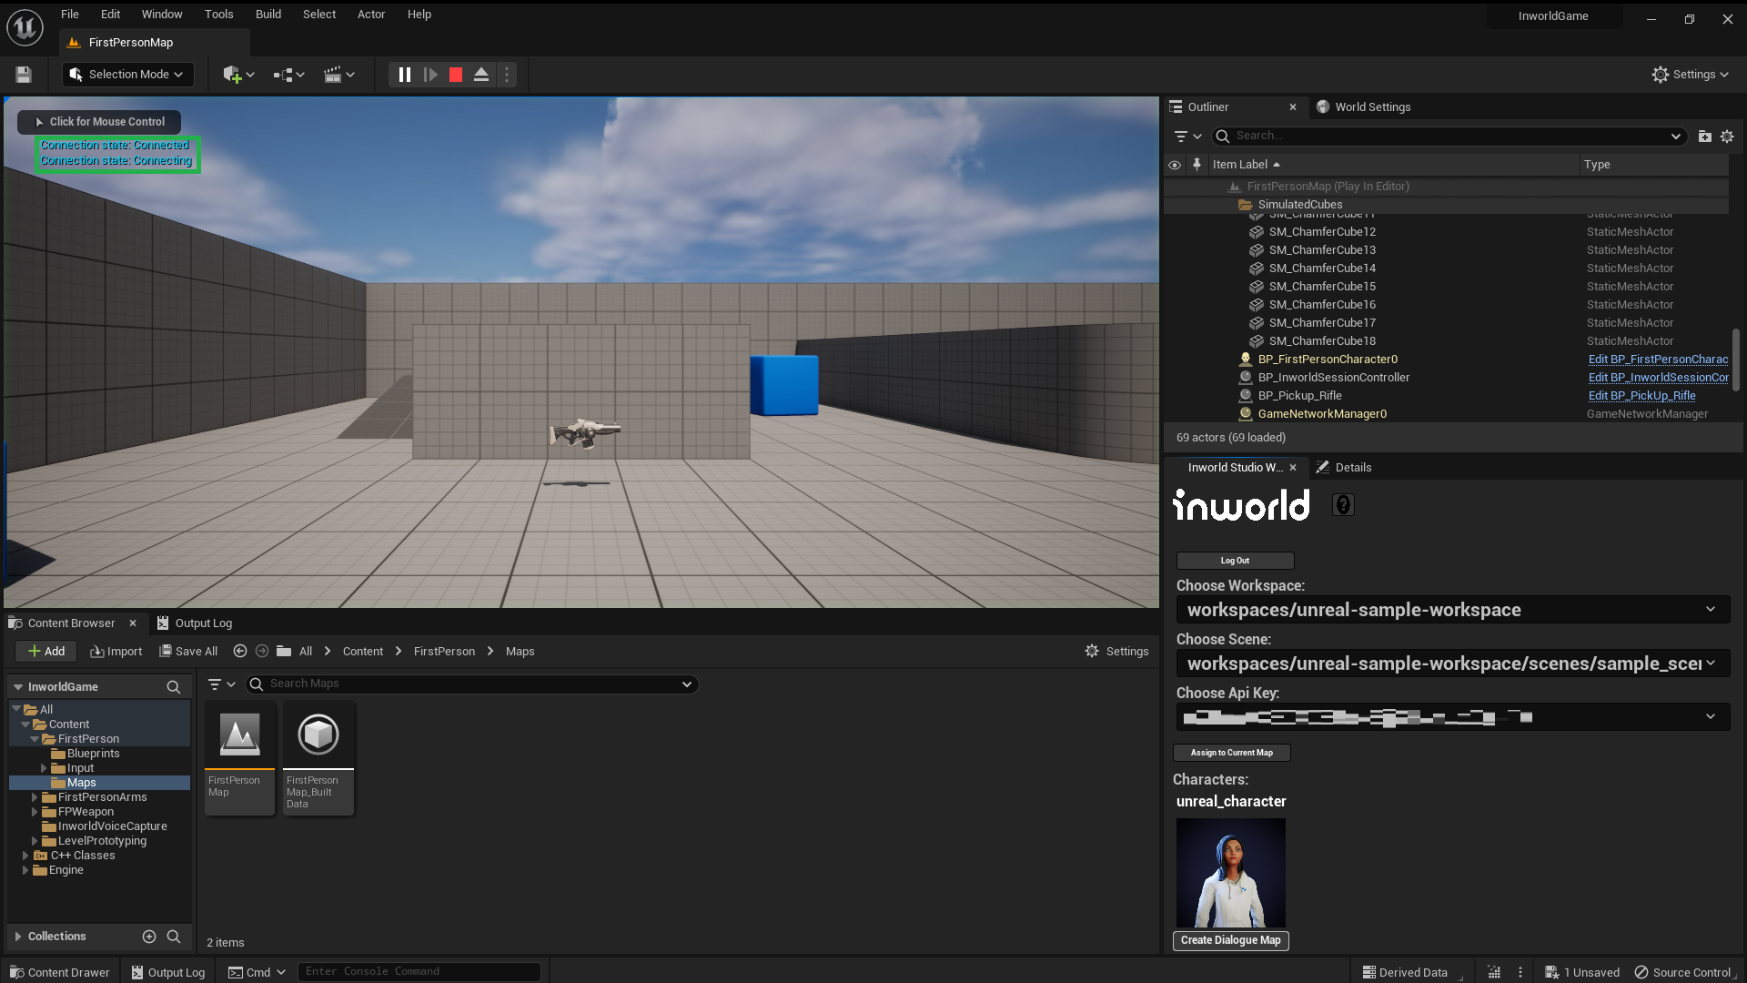Image resolution: width=1747 pixels, height=983 pixels.
Task: Open the Actor menu
Action: coord(371,15)
